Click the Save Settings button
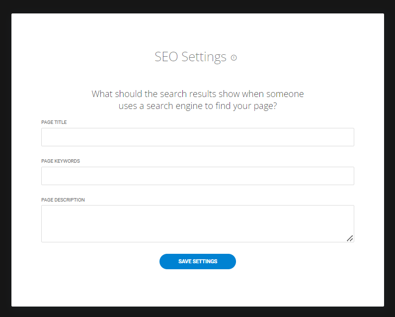This screenshot has width=395, height=317. tap(198, 261)
